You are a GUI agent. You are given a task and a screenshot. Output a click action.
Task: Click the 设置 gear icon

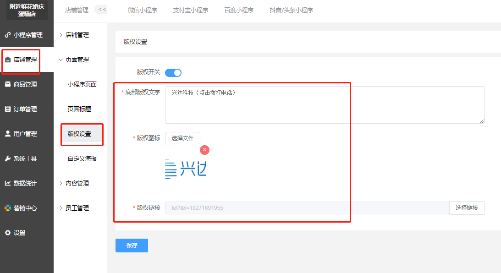[8, 233]
